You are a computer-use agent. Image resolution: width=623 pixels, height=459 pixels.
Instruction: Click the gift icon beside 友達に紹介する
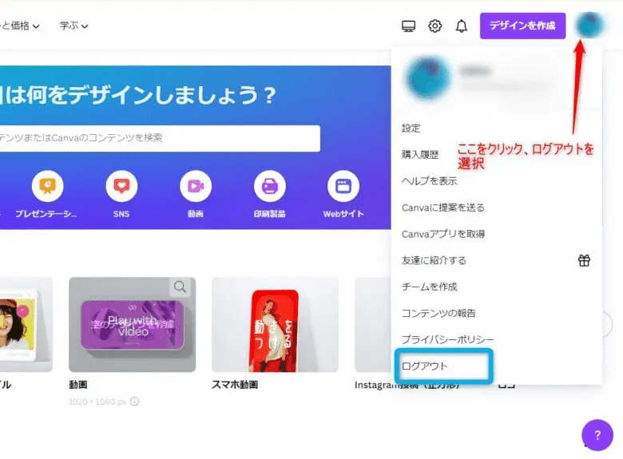pos(584,260)
